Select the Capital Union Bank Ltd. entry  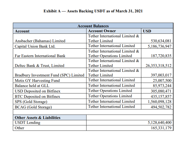point(35,46)
